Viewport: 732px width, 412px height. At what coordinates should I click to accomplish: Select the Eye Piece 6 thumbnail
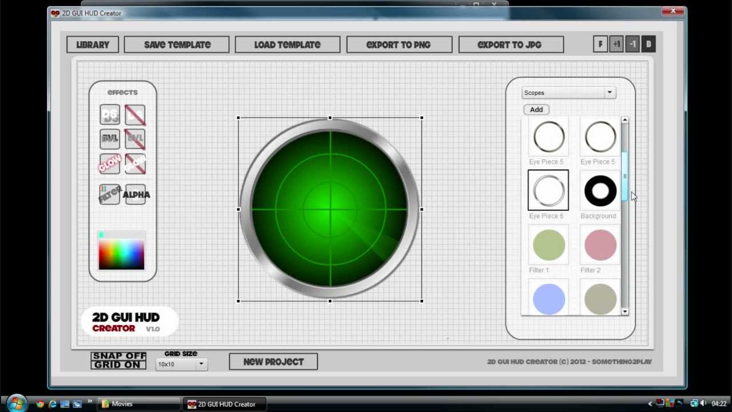(548, 190)
